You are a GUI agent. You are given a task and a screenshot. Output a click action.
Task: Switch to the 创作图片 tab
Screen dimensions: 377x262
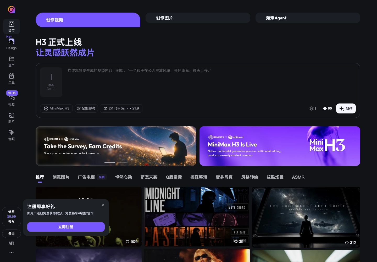(198, 18)
